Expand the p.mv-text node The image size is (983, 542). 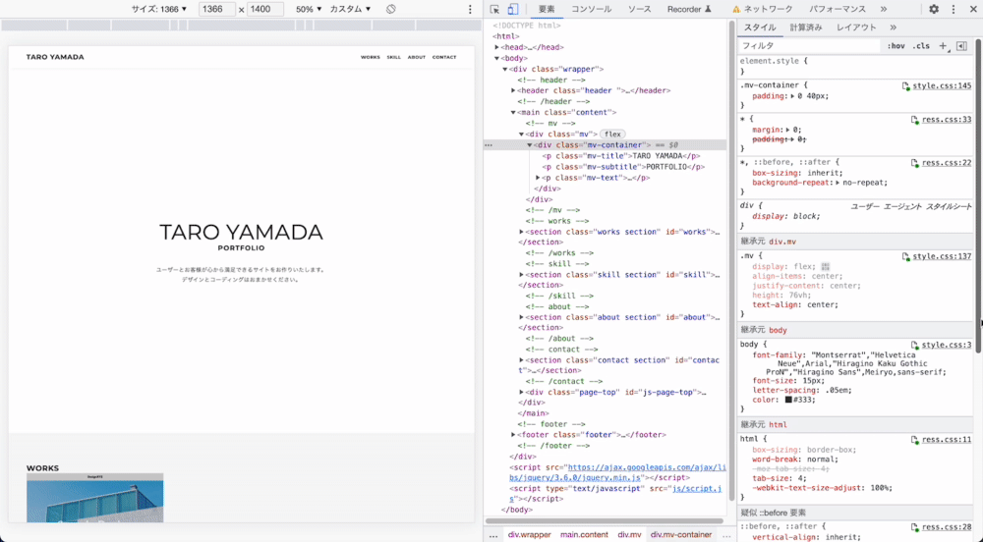coord(538,178)
